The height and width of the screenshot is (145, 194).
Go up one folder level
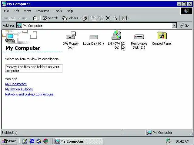36,18
